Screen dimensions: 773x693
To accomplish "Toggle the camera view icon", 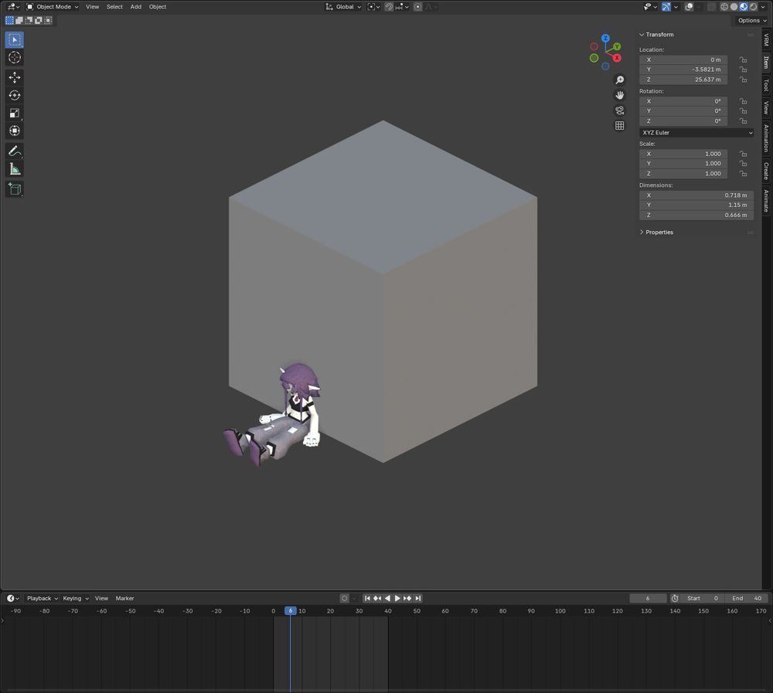I will coord(620,110).
